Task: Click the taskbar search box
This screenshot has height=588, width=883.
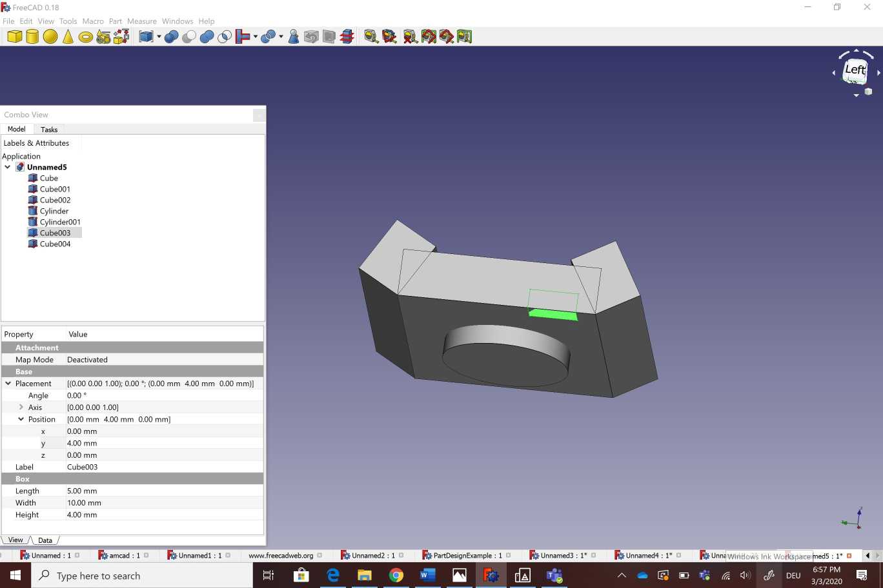Action: [x=142, y=575]
